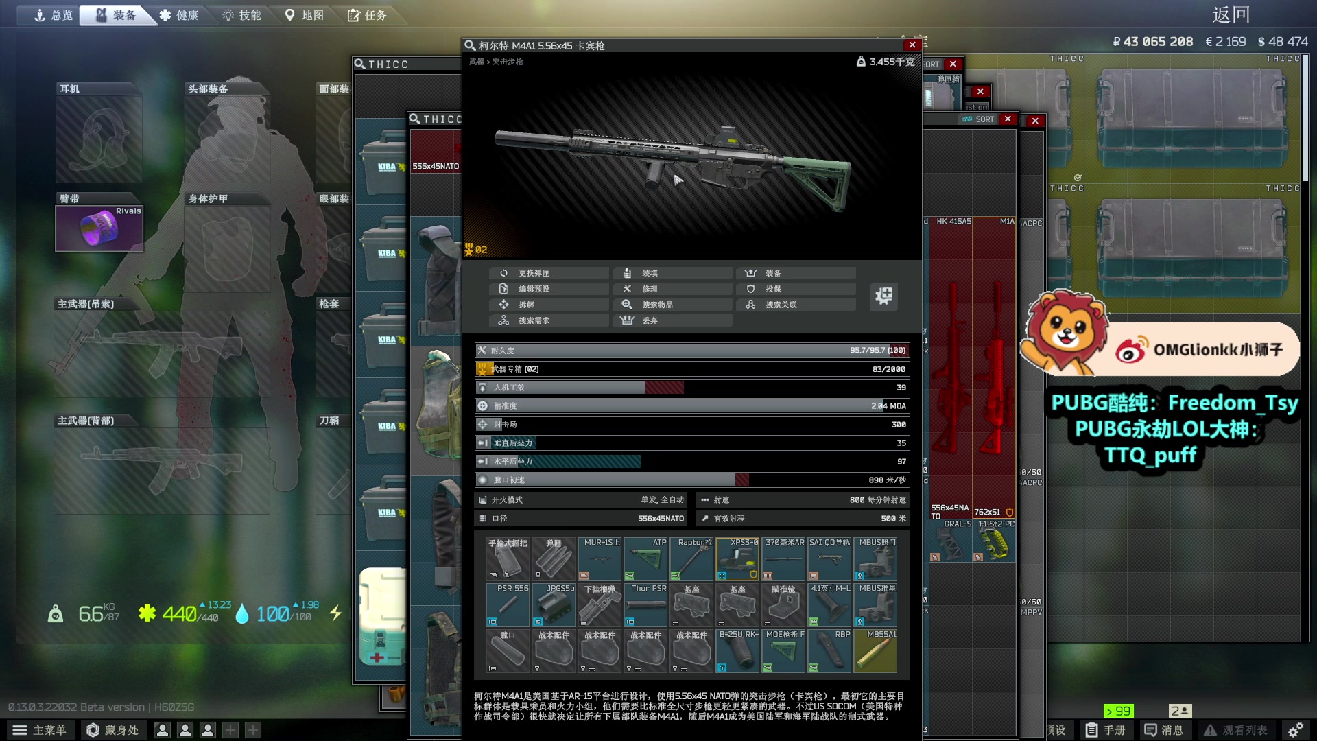Select the 370毫米AR barrel slot
This screenshot has width=1317, height=741.
(783, 559)
